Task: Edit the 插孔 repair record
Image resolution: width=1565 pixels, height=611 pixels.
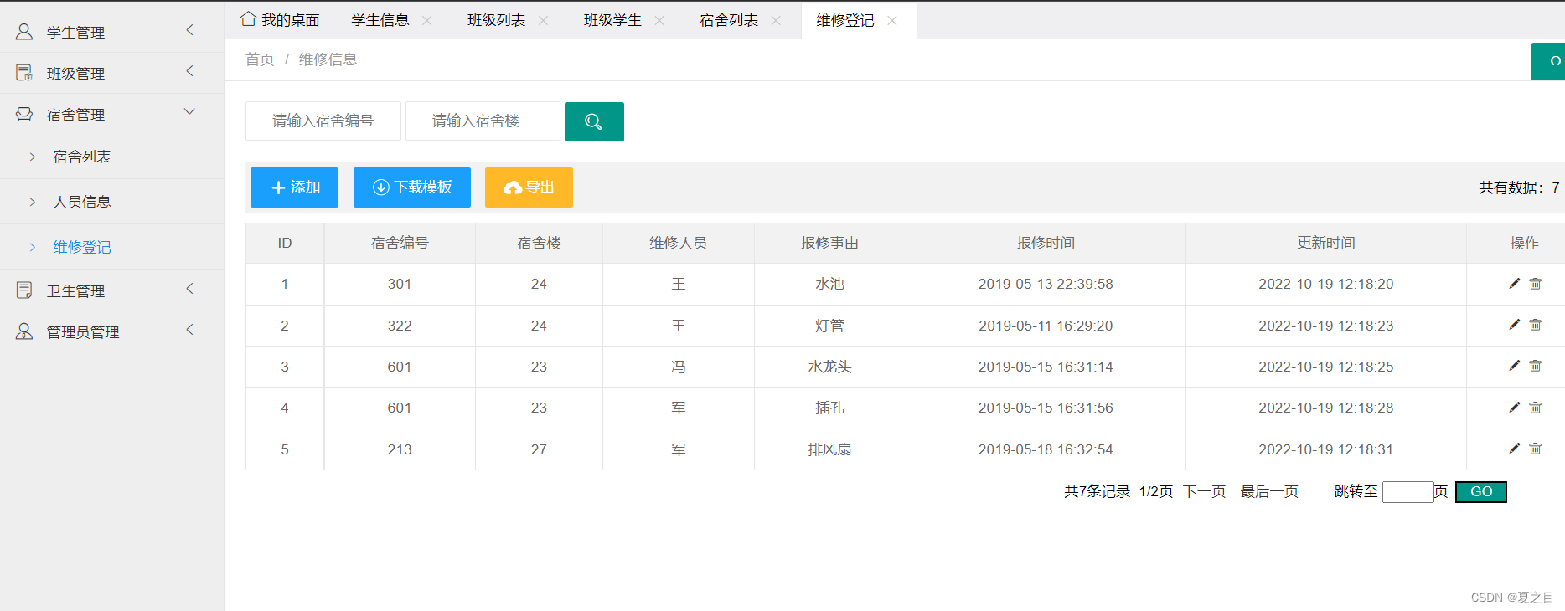Action: pos(1515,408)
